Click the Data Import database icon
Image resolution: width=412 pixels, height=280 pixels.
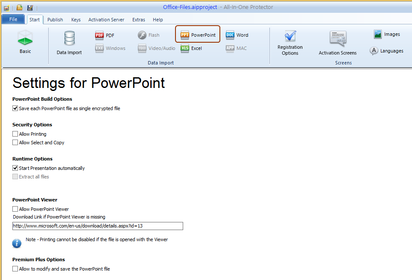[69, 38]
